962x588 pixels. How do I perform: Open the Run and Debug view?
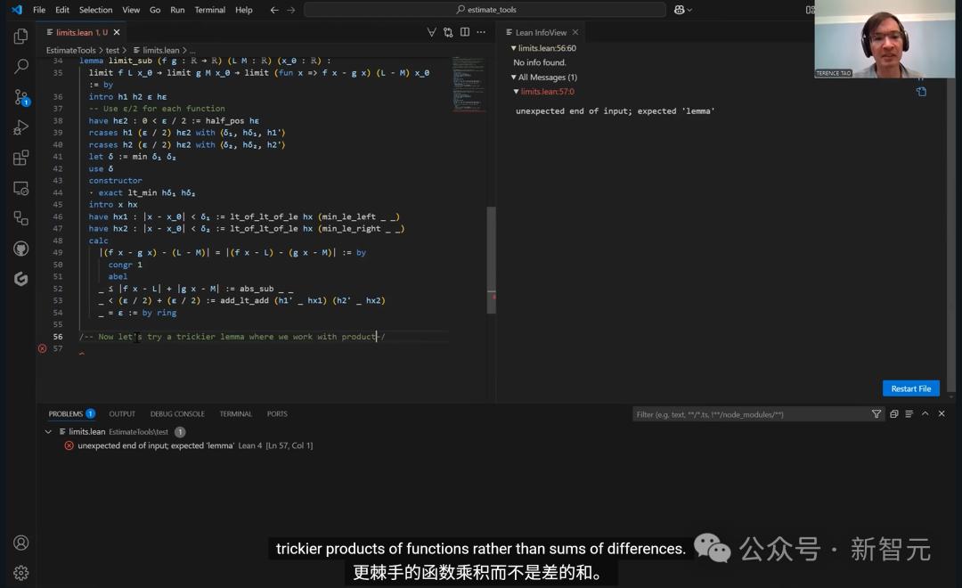pyautogui.click(x=20, y=127)
